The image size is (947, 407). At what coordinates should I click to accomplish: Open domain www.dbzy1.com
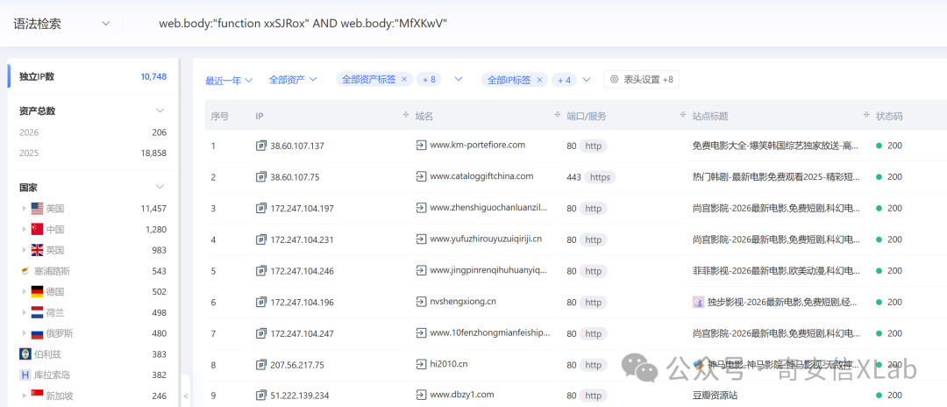[462, 395]
